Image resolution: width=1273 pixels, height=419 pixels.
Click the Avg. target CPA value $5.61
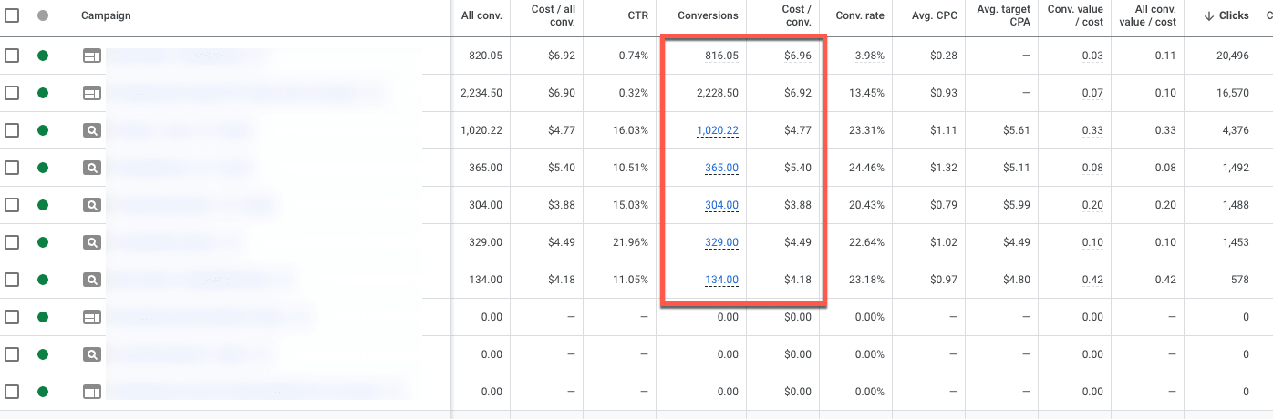tap(1015, 130)
